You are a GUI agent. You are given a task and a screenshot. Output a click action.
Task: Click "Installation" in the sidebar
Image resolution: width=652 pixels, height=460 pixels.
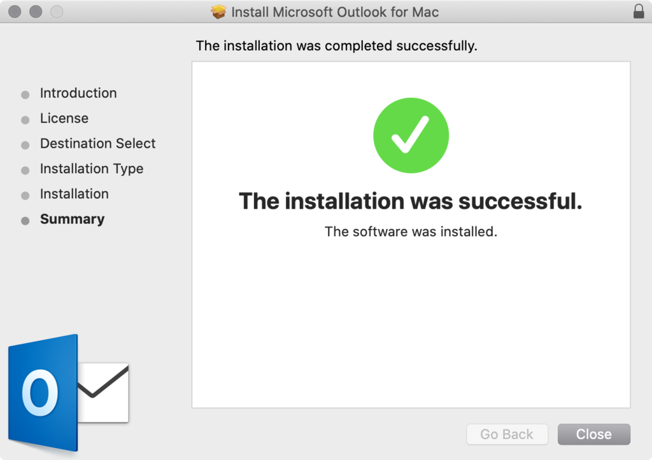tap(74, 194)
